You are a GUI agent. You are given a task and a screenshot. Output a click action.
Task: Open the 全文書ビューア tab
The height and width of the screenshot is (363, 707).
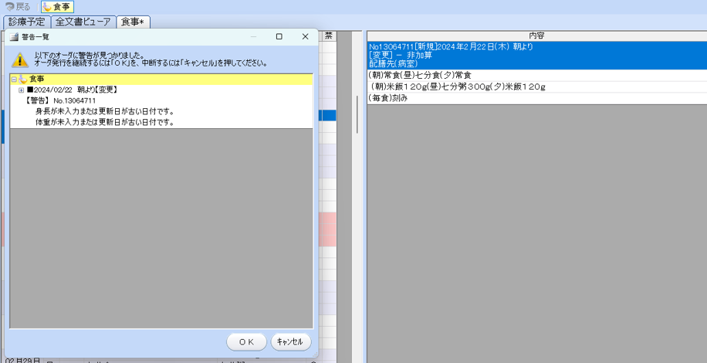pos(83,22)
